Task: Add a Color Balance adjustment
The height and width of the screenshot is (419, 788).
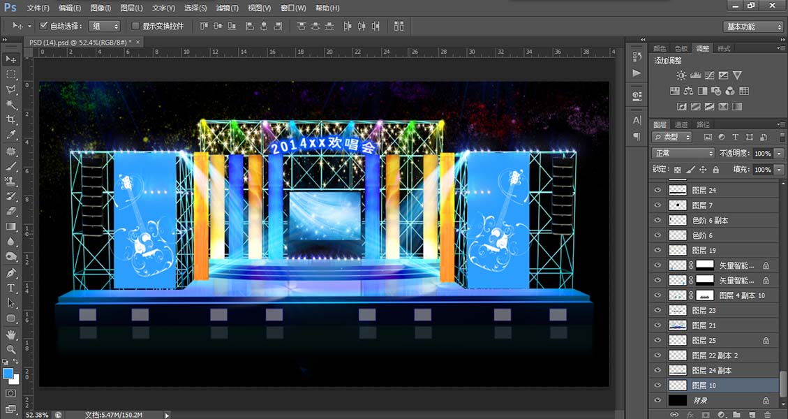Action: tap(688, 91)
